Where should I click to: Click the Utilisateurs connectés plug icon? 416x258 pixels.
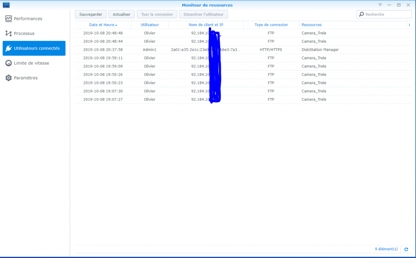click(x=8, y=48)
